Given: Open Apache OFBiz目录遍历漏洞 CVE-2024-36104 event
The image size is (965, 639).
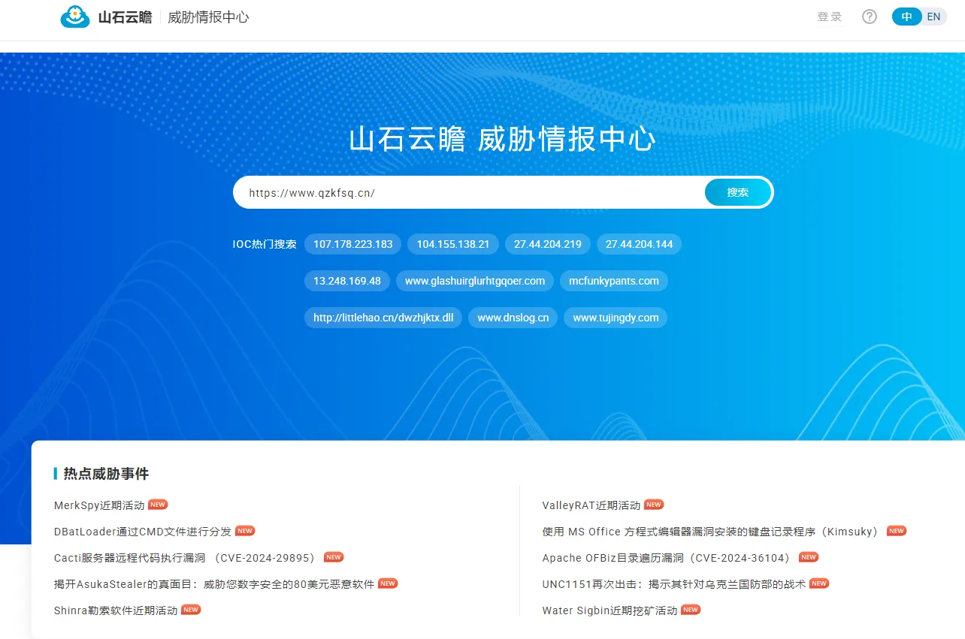Looking at the screenshot, I should click(668, 558).
